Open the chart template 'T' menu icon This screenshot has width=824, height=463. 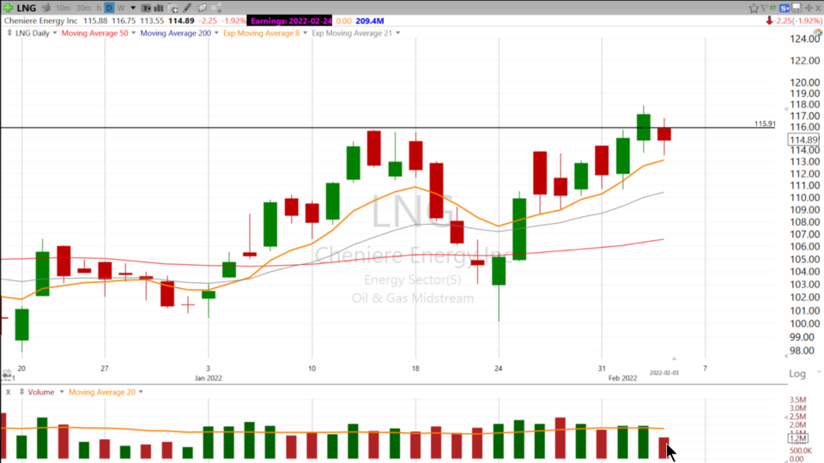coord(146,8)
